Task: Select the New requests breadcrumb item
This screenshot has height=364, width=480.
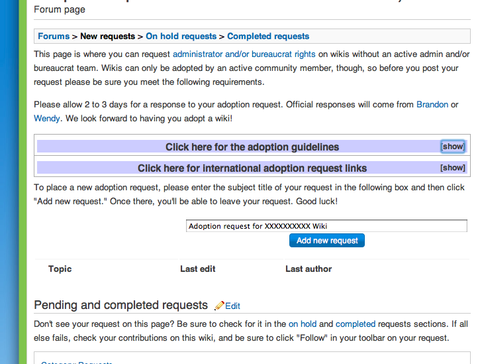Action: tap(107, 36)
